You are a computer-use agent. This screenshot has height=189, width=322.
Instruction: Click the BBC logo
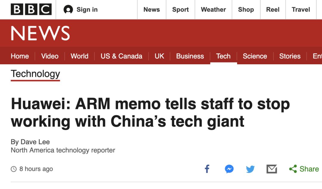tap(31, 10)
